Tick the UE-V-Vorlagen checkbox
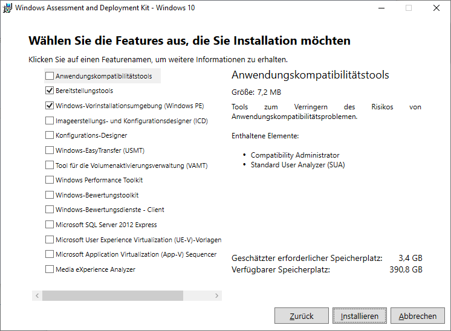 coord(50,239)
